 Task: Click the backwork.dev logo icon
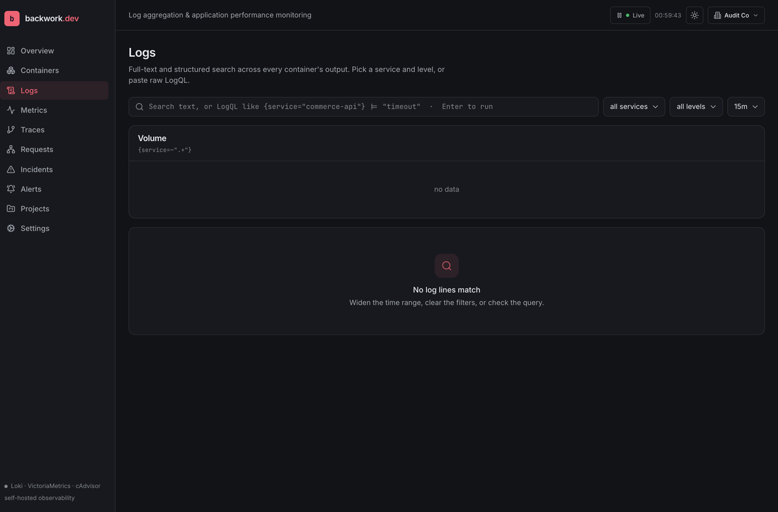tap(12, 19)
